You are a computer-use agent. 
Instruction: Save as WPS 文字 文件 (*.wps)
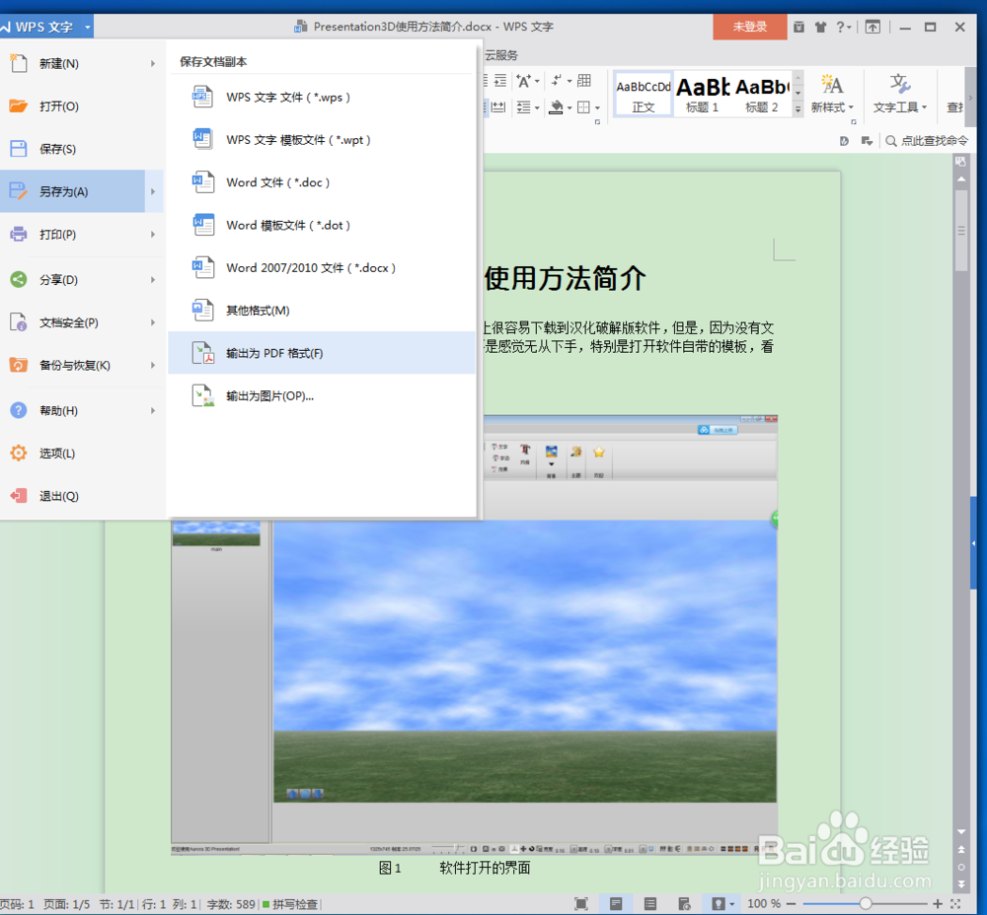321,97
